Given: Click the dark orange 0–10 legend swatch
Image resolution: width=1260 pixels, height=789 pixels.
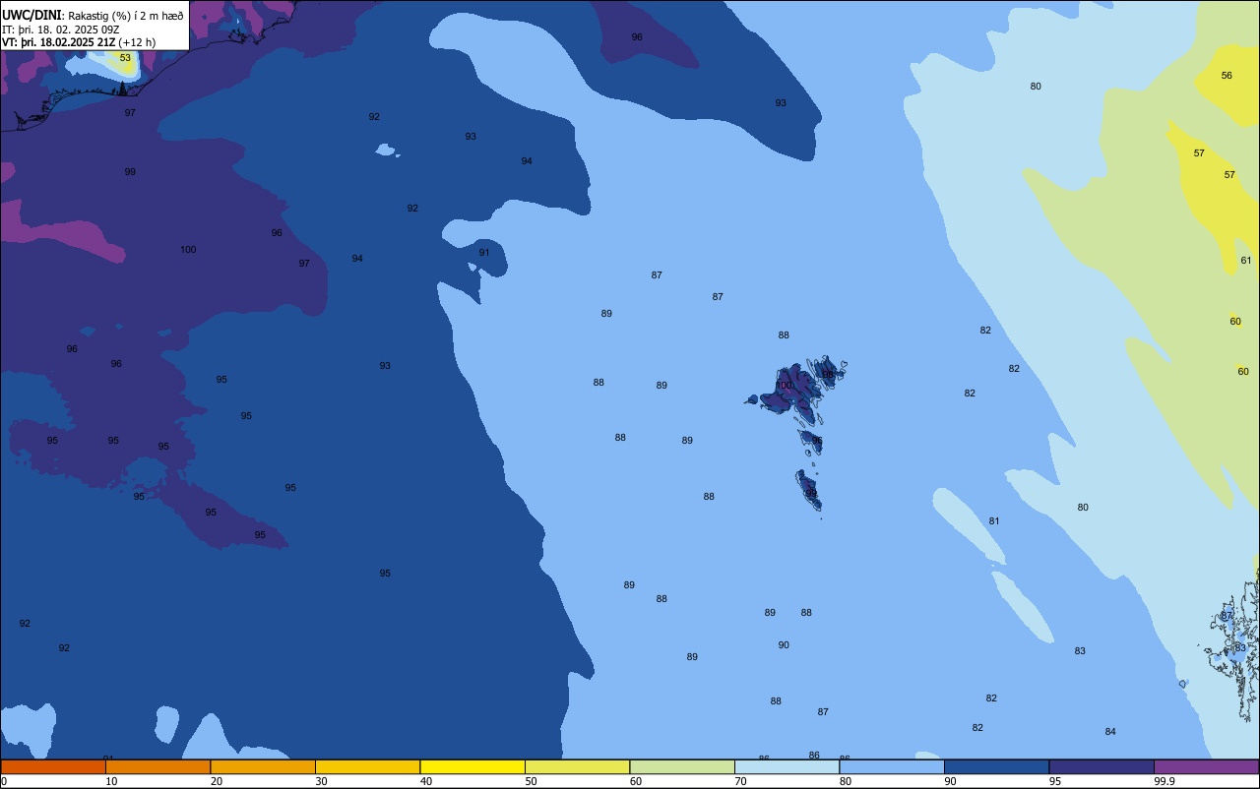Looking at the screenshot, I should pos(53,766).
